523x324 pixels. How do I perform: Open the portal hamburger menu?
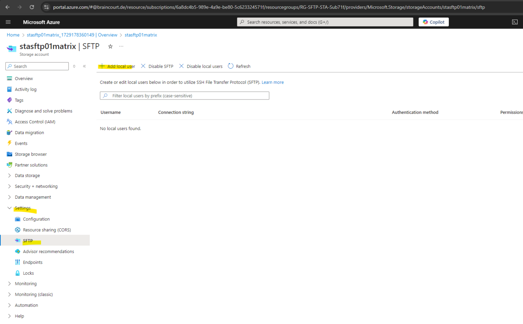8,22
